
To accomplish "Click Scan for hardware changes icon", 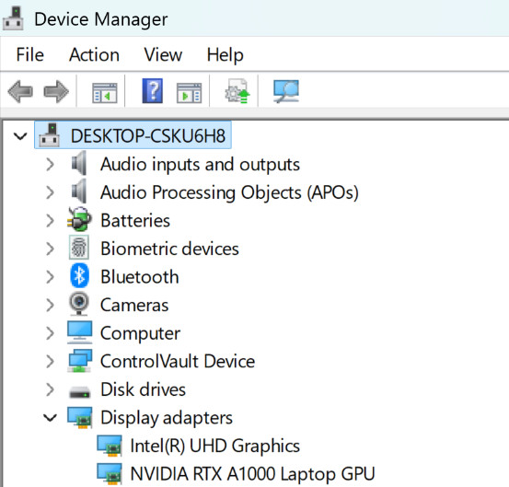I will 286,91.
